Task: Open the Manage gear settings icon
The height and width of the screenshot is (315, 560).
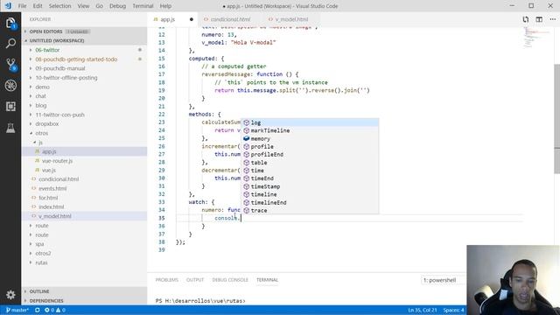Action: (x=10, y=295)
